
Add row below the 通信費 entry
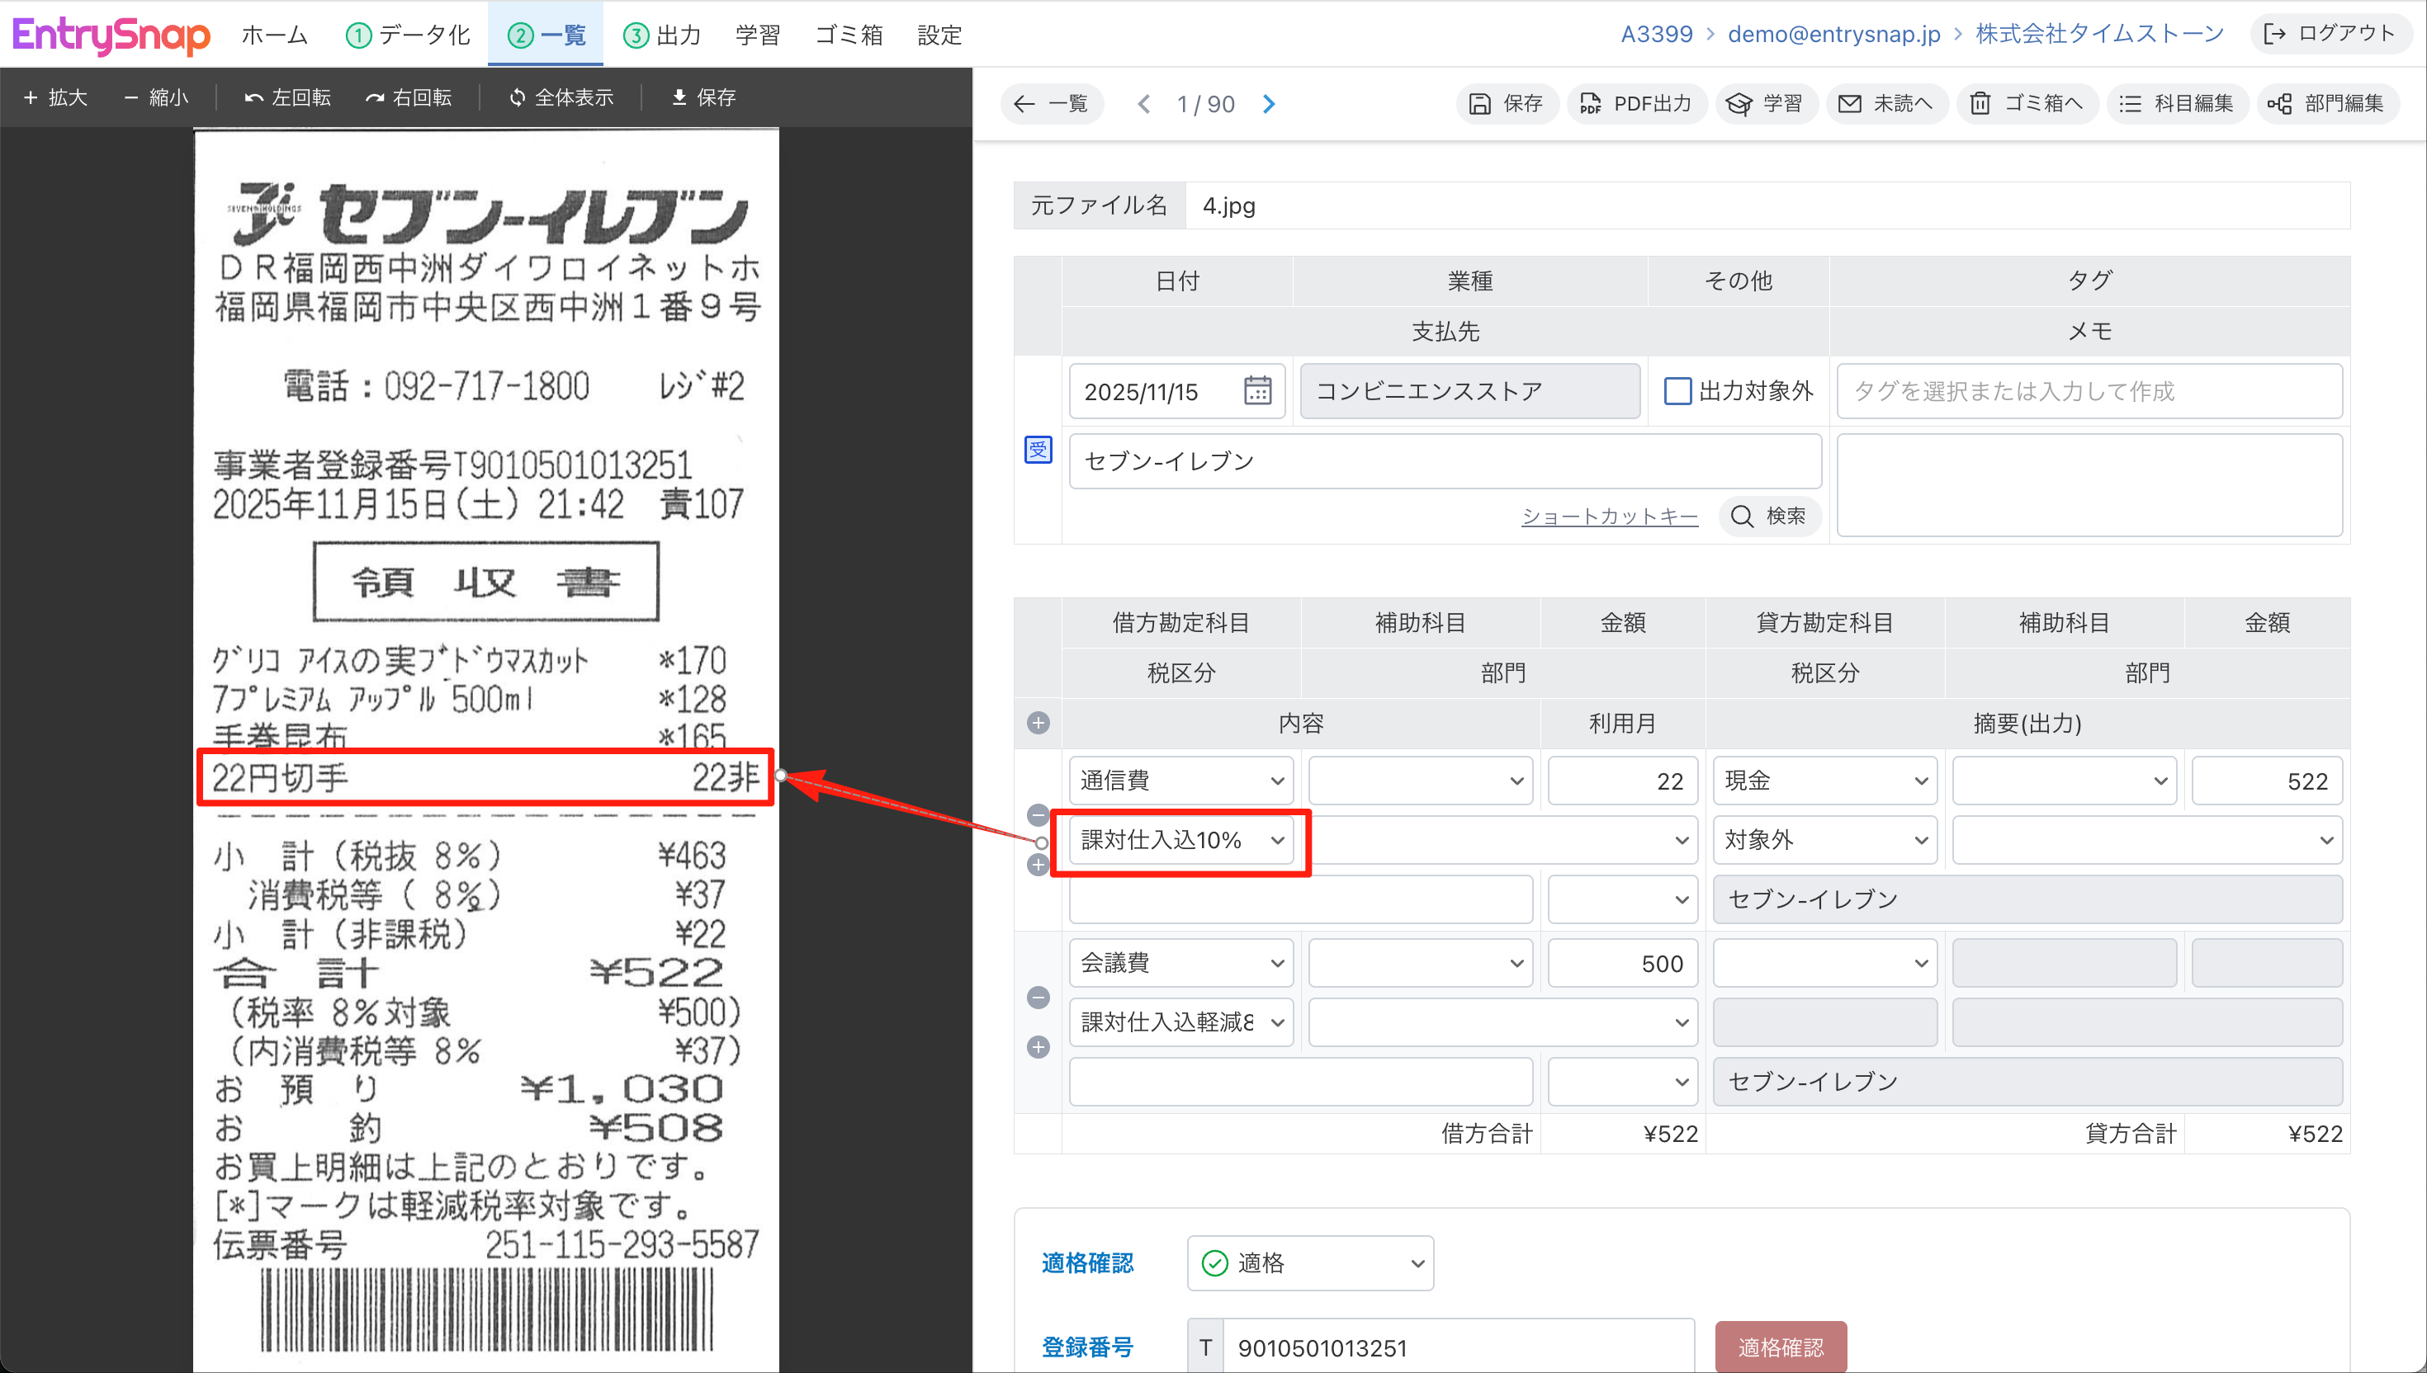(x=1038, y=865)
